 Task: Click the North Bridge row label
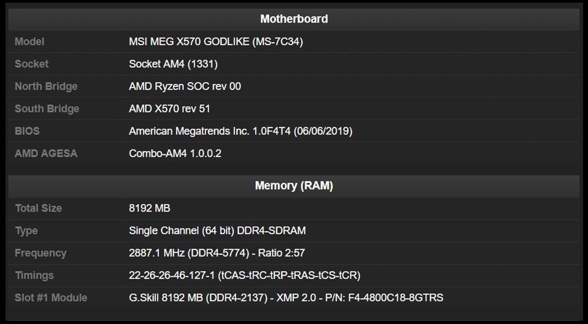pos(46,86)
